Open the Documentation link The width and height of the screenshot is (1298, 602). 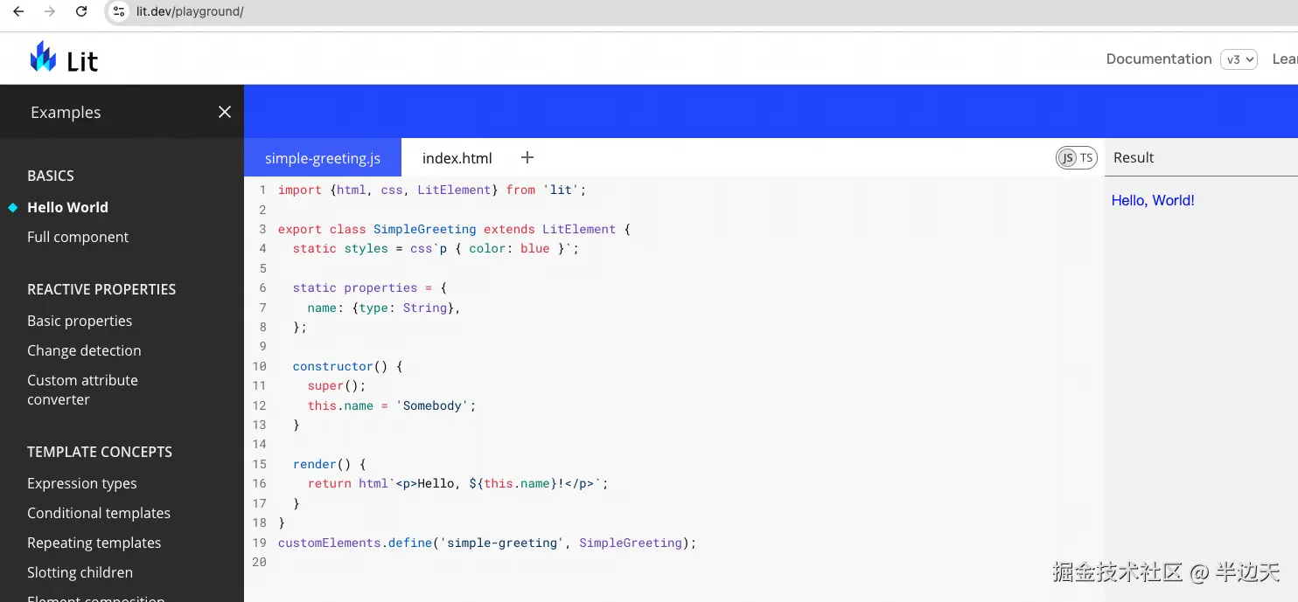point(1159,59)
